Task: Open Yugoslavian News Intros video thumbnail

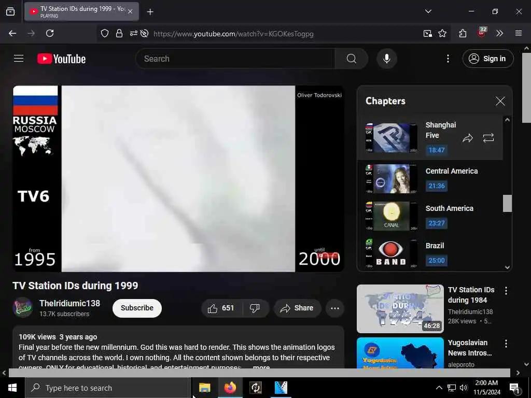Action: 400,352
